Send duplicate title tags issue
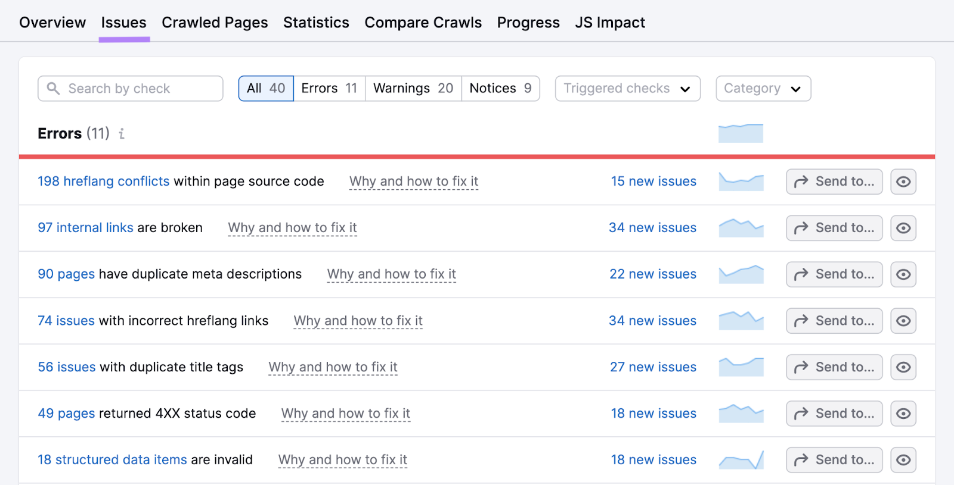Screen dimensions: 954x485 (834, 367)
